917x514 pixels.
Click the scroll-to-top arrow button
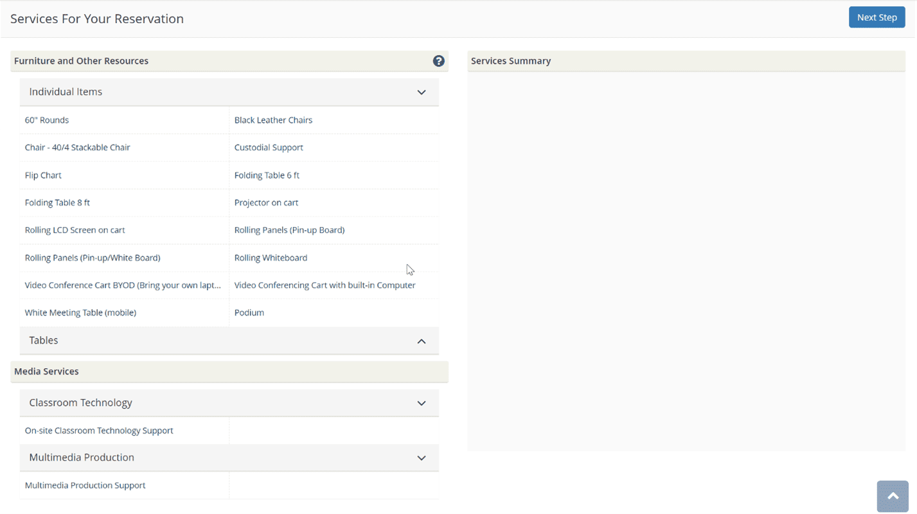[892, 496]
